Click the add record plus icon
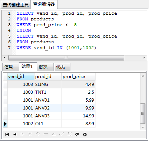Screen dimensions: 149x141 click(x=38, y=135)
